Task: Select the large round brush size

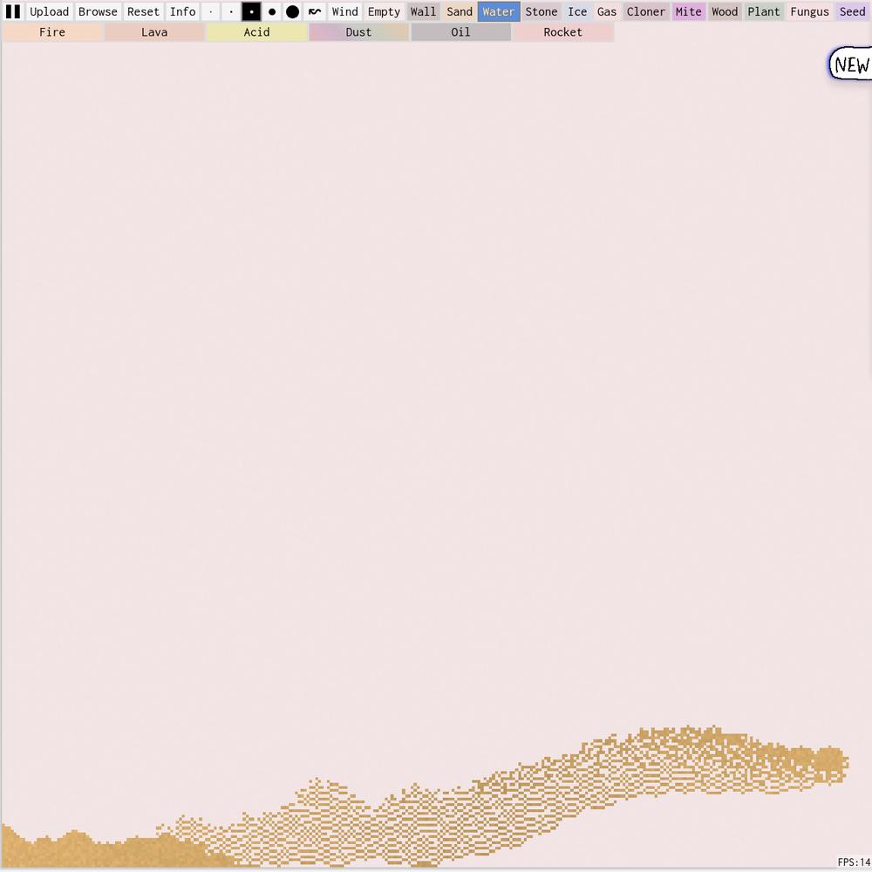Action: [272, 12]
